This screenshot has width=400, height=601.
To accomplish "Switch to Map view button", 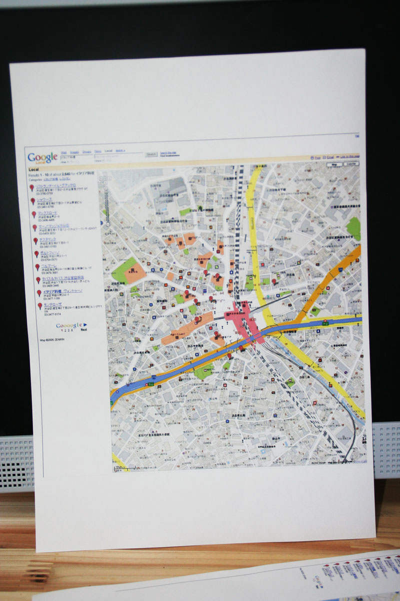I will 334,164.
